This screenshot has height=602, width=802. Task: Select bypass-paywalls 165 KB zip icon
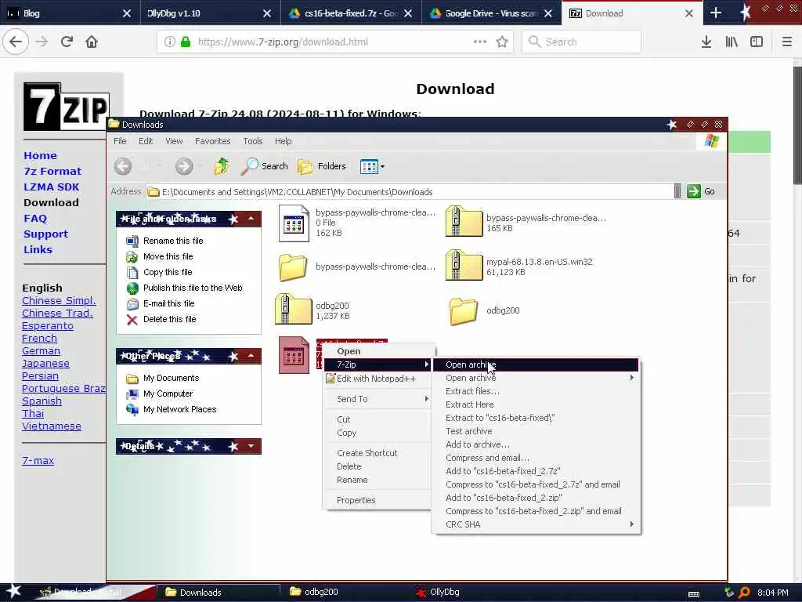pyautogui.click(x=464, y=221)
